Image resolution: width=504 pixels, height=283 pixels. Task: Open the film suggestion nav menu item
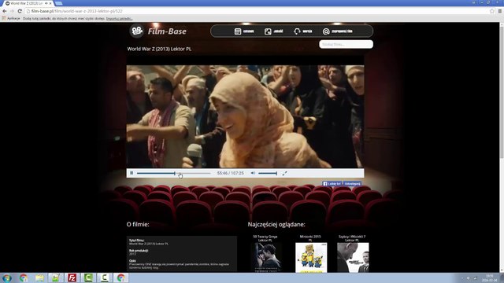coord(342,31)
